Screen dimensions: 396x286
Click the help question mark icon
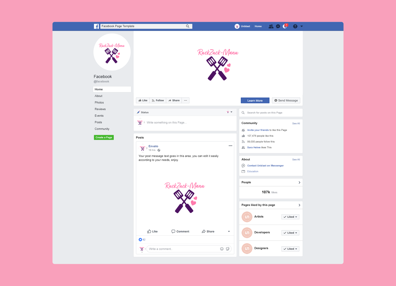(295, 26)
